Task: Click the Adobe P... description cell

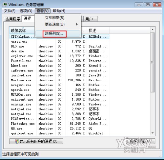Action: pos(97,124)
